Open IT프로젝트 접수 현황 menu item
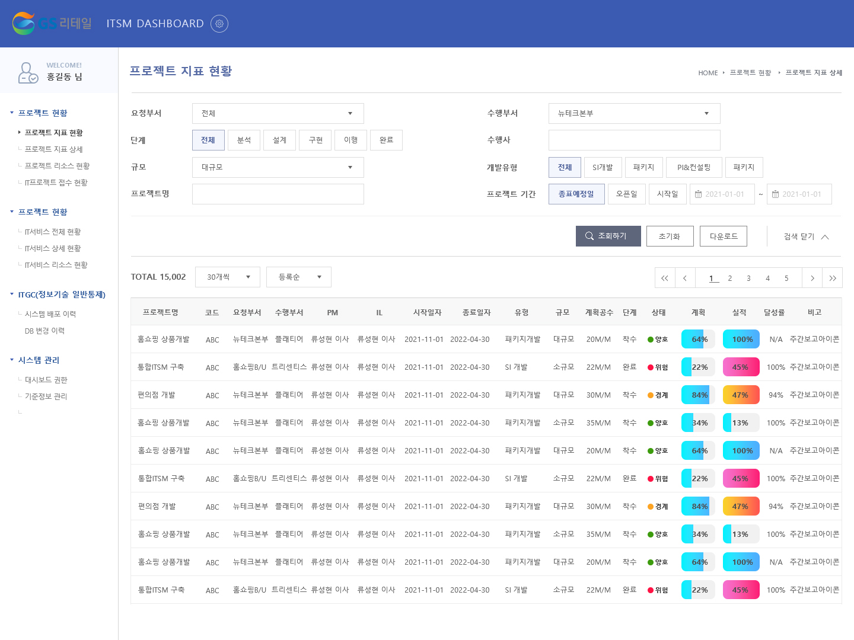The image size is (854, 640). pos(56,183)
